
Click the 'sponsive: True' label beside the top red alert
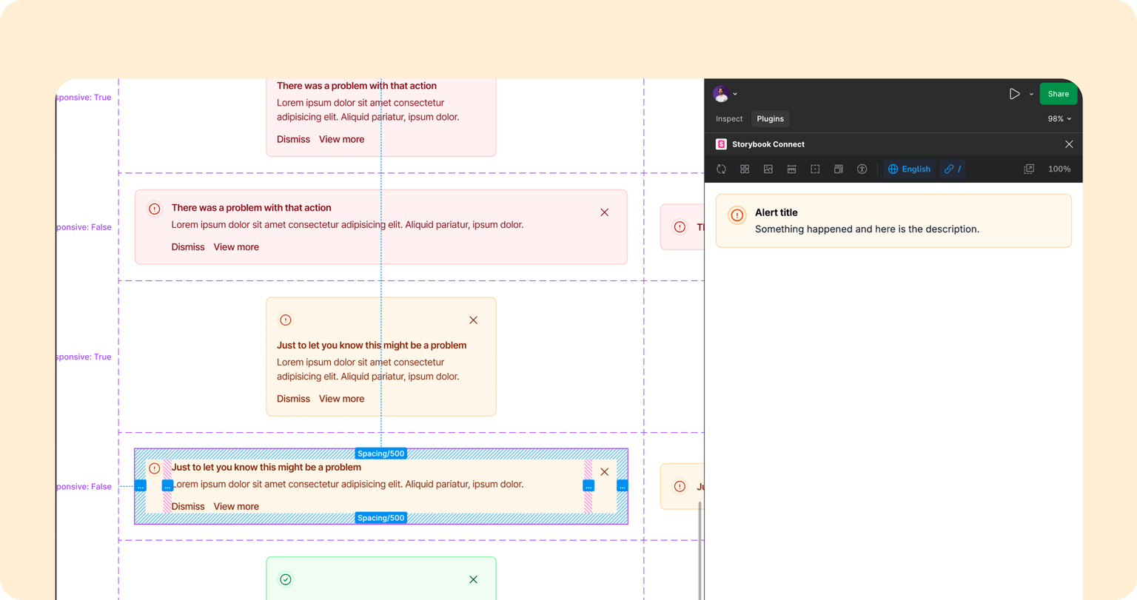pos(84,98)
